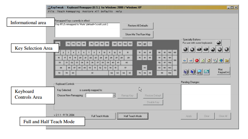Click the Clear button
The width and height of the screenshot is (248, 139).
(x=207, y=116)
